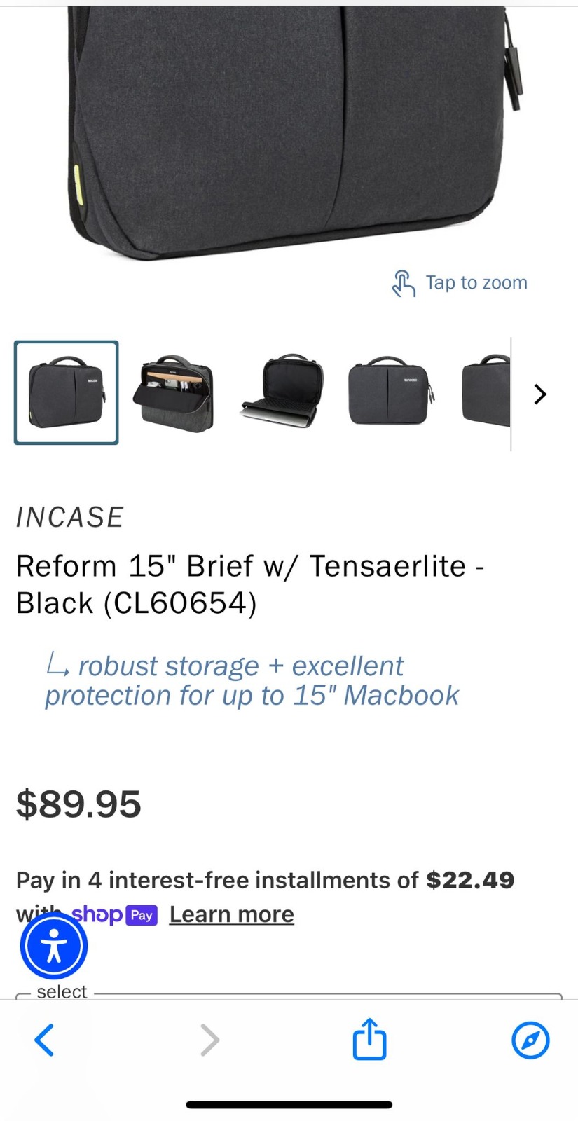
Task: View the bag-with-laptop-open thumbnail
Action: tap(283, 393)
